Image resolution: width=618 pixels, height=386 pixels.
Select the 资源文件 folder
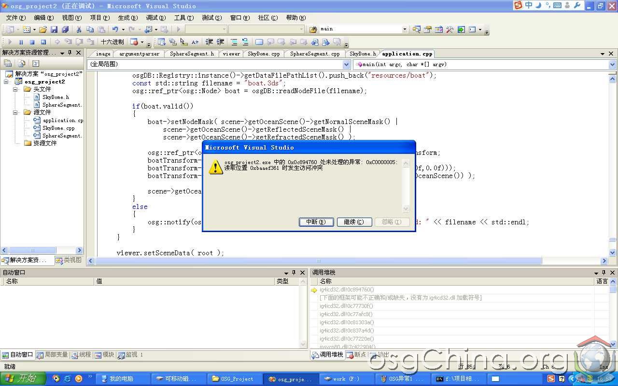click(x=45, y=143)
